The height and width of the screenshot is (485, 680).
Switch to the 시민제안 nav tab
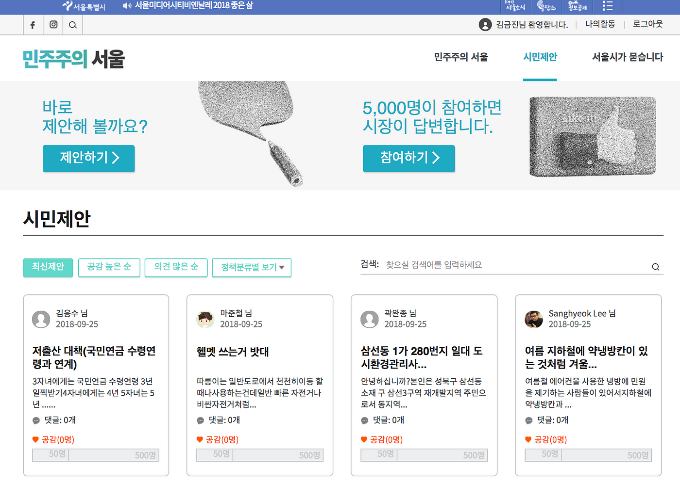tap(540, 57)
